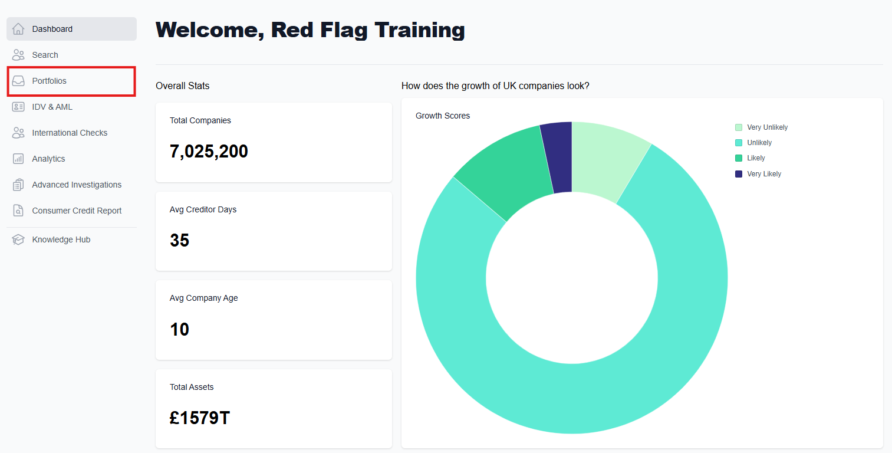The width and height of the screenshot is (892, 453).
Task: Click the Very Unlikely legend color swatch
Action: click(x=739, y=127)
